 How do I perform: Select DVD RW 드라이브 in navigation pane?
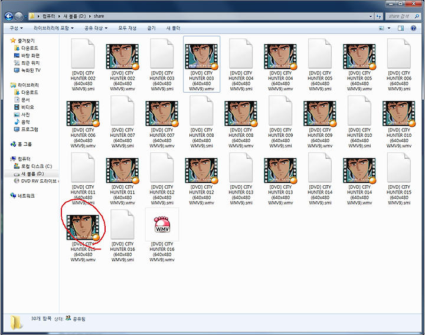[x=36, y=181]
